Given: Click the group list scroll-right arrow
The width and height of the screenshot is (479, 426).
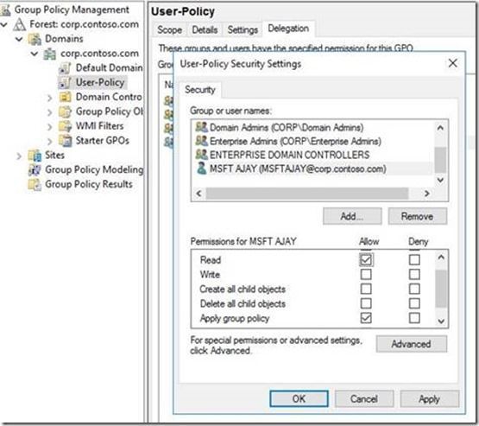Looking at the screenshot, I should tap(426, 194).
